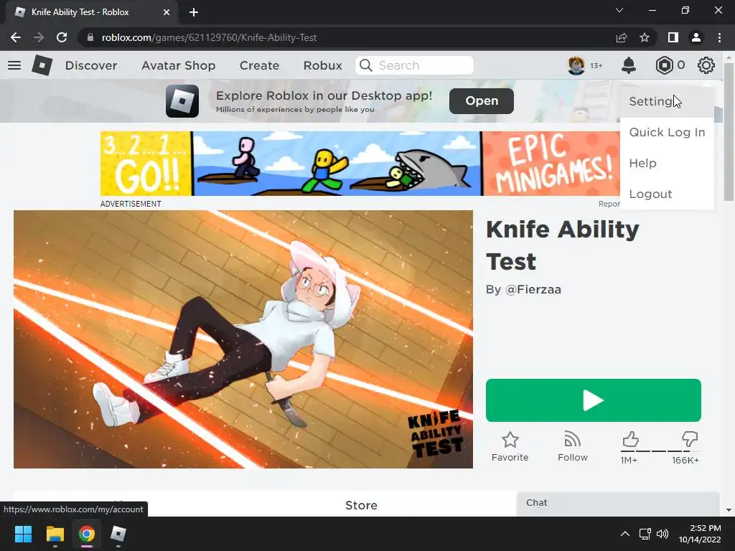Open the tab search dropdown arrow
This screenshot has width=735, height=551.
pyautogui.click(x=619, y=10)
